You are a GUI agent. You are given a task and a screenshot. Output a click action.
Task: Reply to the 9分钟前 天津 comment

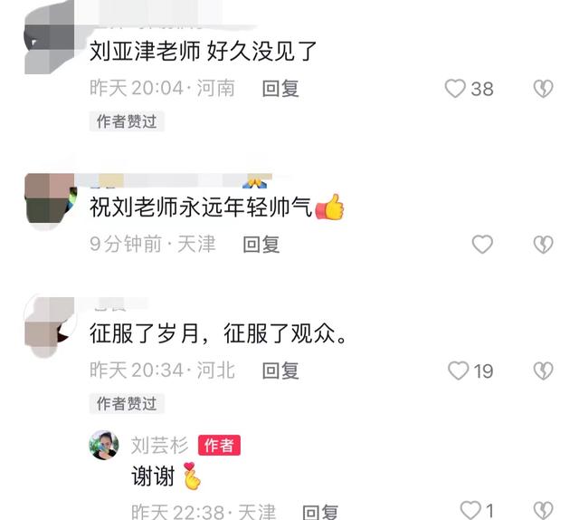click(261, 245)
